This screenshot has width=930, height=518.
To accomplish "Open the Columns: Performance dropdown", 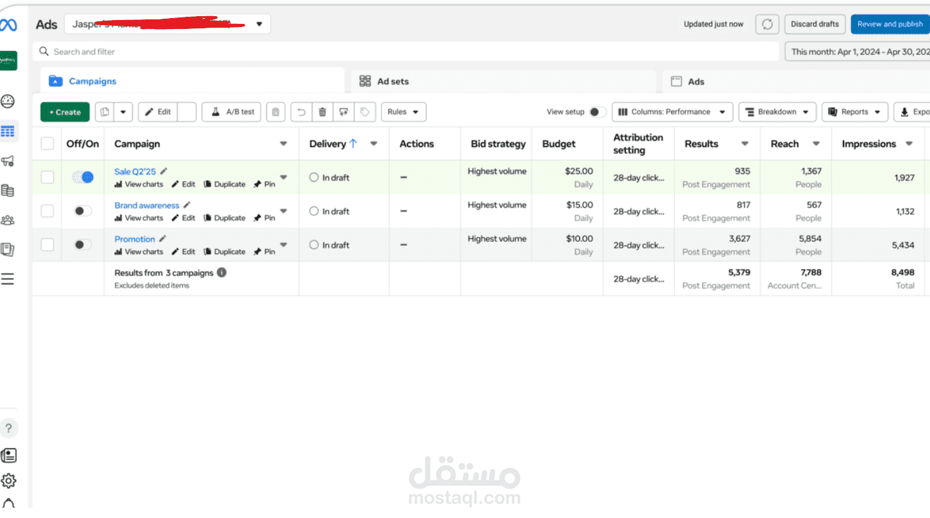I will pyautogui.click(x=672, y=112).
